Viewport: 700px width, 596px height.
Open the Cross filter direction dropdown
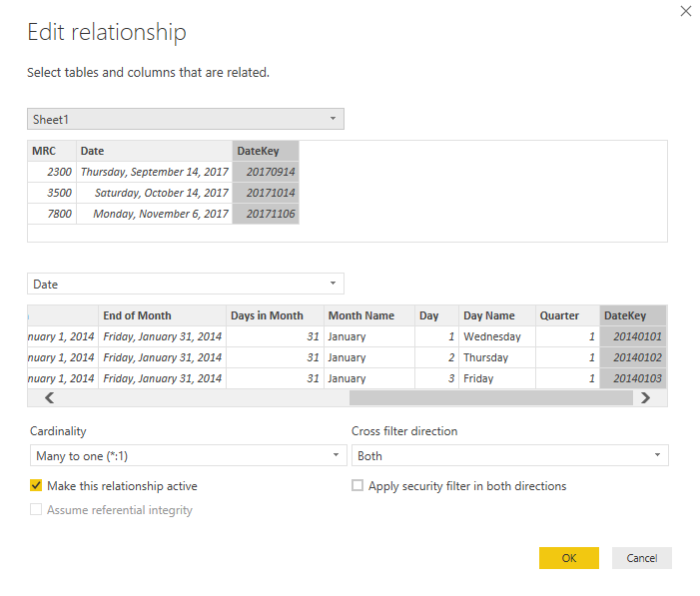tap(510, 456)
